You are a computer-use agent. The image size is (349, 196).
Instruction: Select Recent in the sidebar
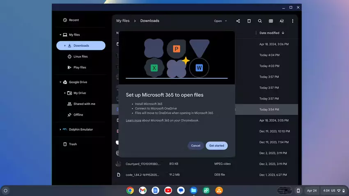point(74,20)
